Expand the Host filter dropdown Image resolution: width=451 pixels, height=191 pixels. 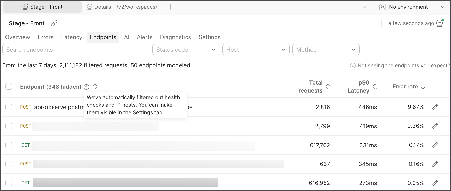coord(256,50)
